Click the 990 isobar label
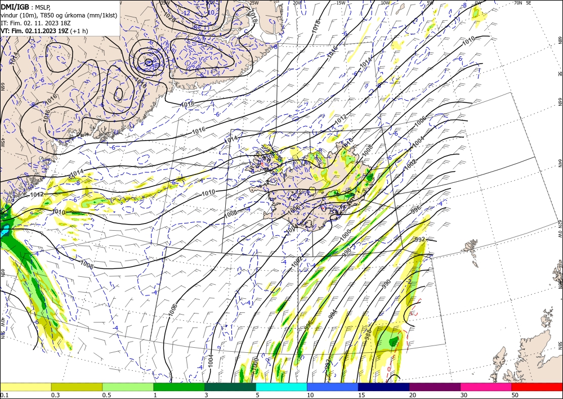This screenshot has width=563, height=399. pyautogui.click(x=386, y=284)
